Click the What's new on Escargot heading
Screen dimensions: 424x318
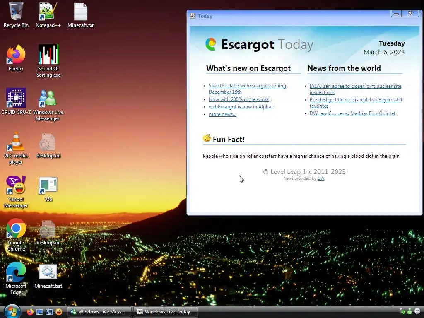248,68
